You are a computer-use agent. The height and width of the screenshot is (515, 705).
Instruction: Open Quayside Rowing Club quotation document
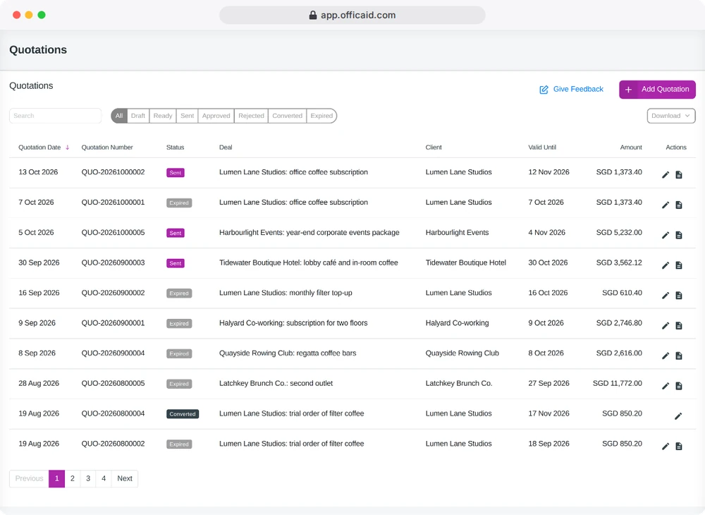[x=679, y=356]
